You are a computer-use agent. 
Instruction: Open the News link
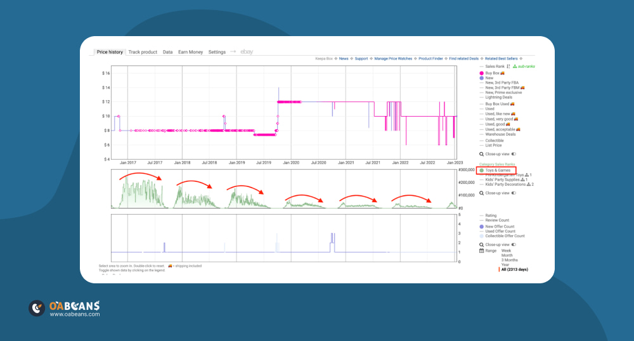(344, 58)
